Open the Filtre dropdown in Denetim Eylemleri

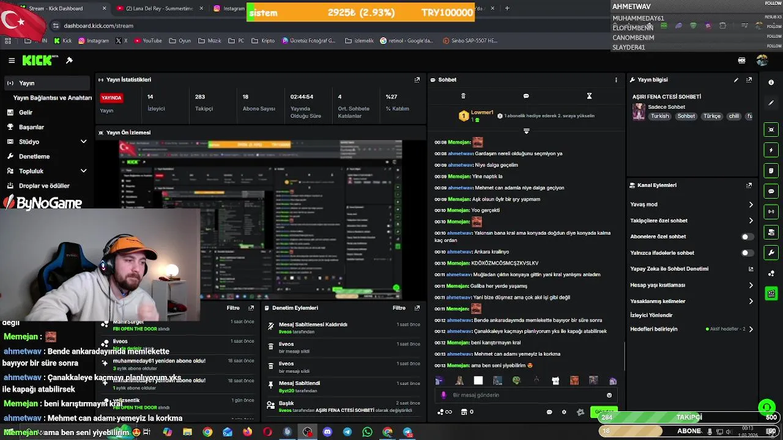399,308
